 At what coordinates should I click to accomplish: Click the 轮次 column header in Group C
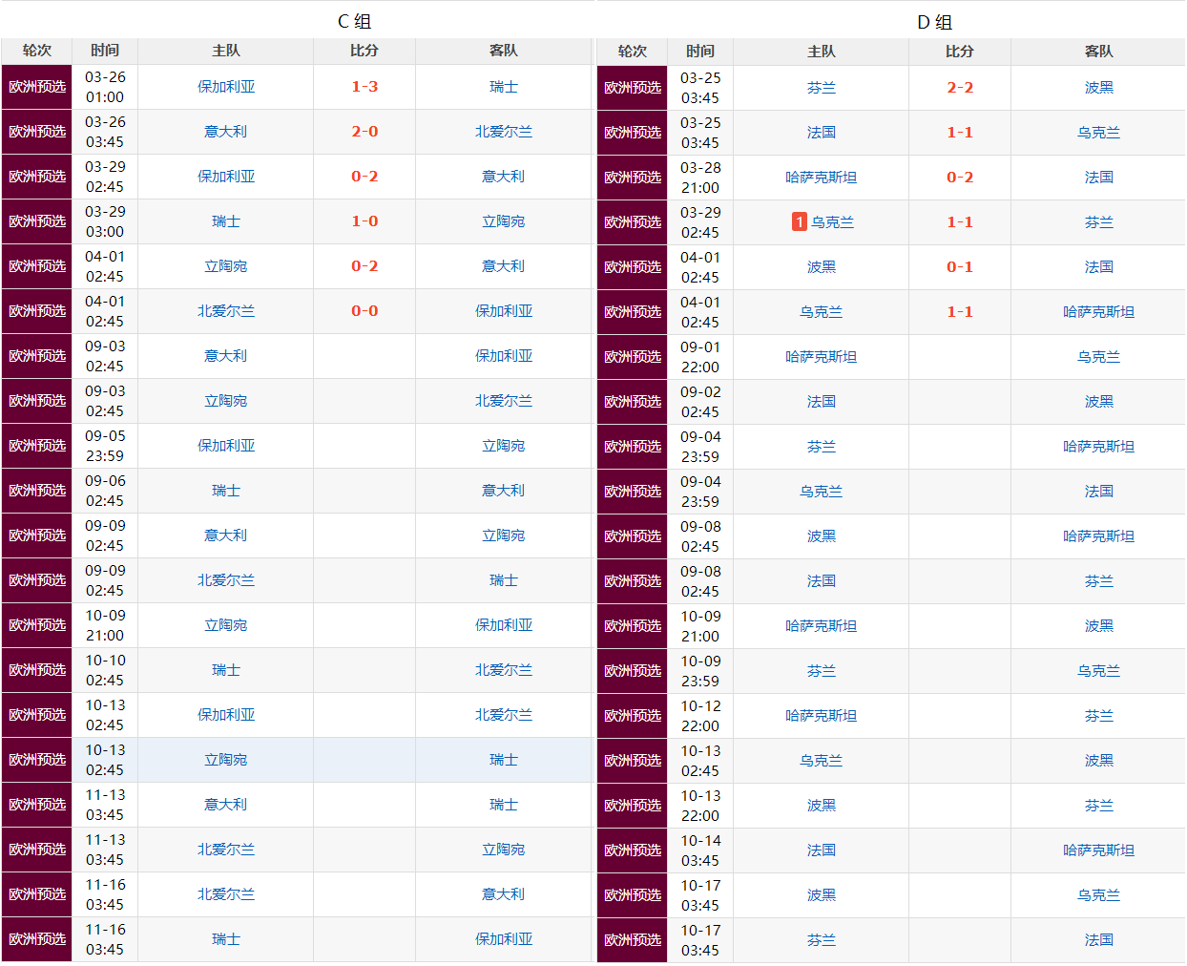point(37,51)
